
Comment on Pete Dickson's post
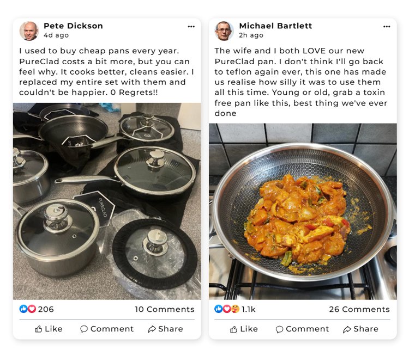point(107,329)
